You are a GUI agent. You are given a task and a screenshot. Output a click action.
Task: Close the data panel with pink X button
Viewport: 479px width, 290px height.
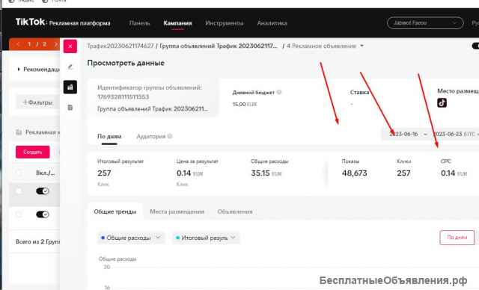pos(70,46)
